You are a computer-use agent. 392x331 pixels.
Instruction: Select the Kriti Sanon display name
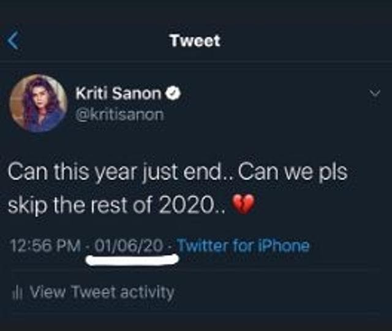click(118, 94)
